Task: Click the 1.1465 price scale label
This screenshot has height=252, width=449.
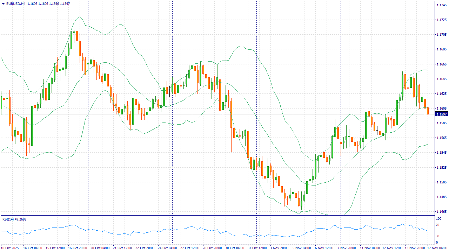Action: 441,211
